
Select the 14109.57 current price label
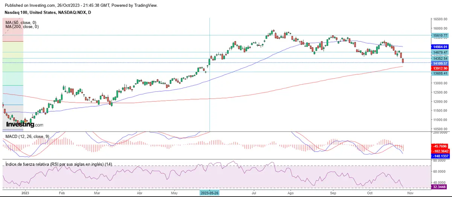[440, 64]
